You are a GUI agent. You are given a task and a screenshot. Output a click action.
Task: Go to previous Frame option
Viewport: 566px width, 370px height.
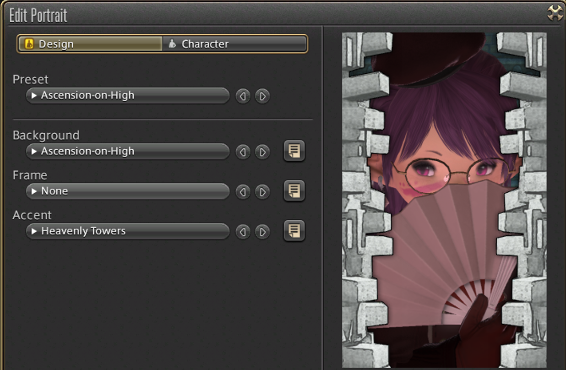coord(243,192)
